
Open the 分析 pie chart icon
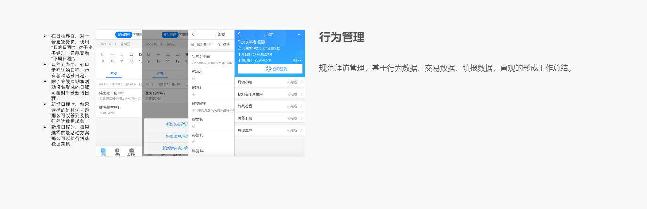(x=117, y=151)
